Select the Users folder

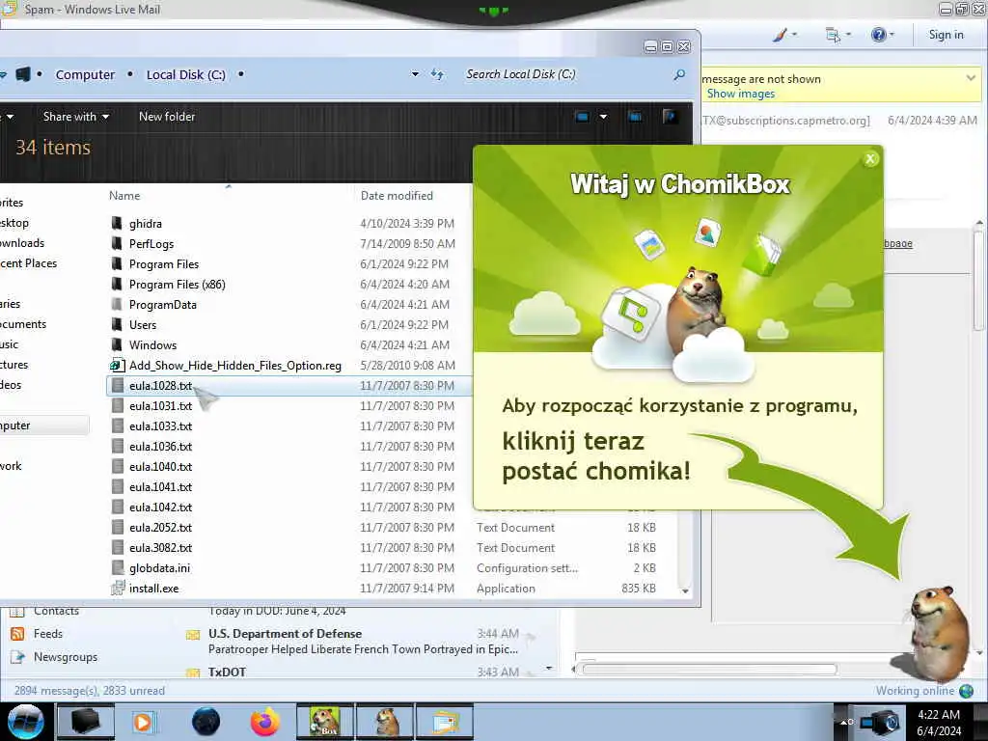click(x=143, y=324)
